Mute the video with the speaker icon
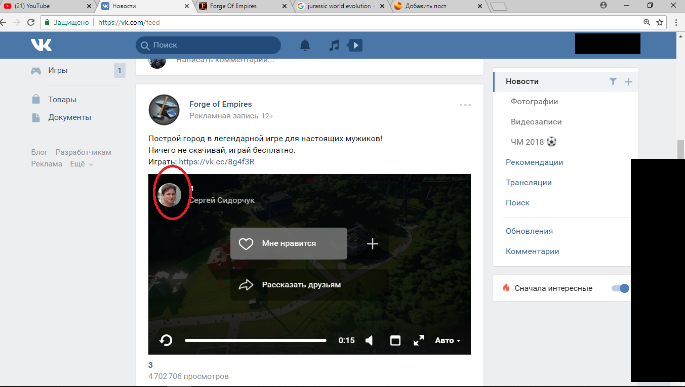The width and height of the screenshot is (685, 387). click(x=370, y=340)
